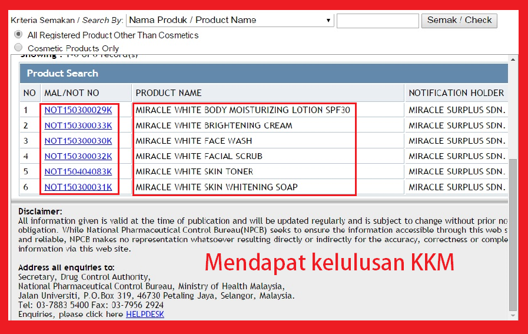Click the search text input field

point(378,21)
